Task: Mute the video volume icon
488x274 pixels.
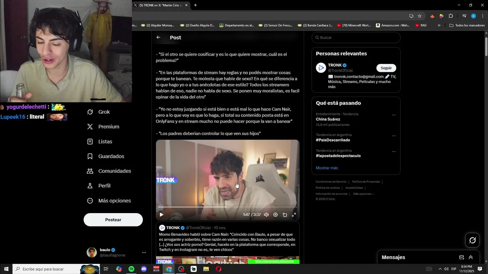Action: pos(266,215)
